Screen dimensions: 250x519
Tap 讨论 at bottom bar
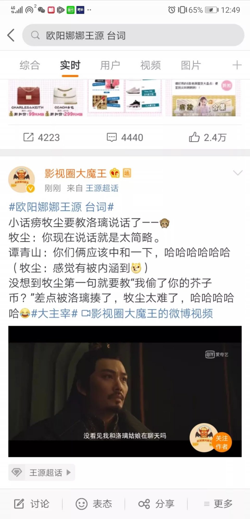[x=31, y=504]
